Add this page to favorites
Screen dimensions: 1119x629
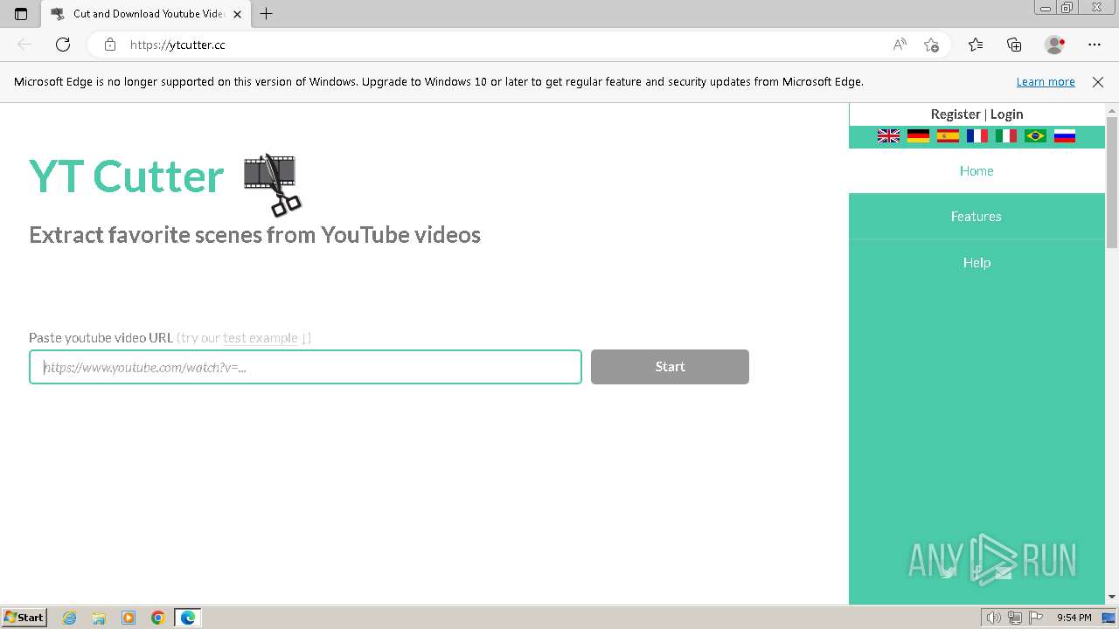[931, 45]
